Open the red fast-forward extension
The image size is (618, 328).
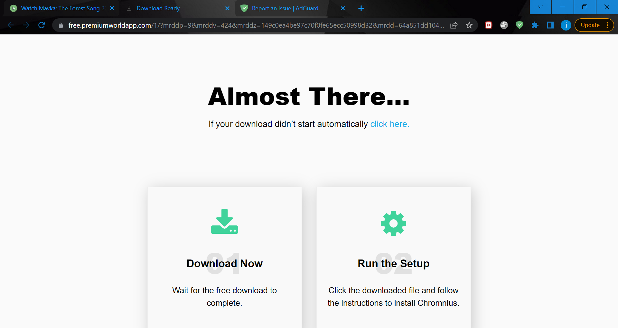pyautogui.click(x=489, y=25)
